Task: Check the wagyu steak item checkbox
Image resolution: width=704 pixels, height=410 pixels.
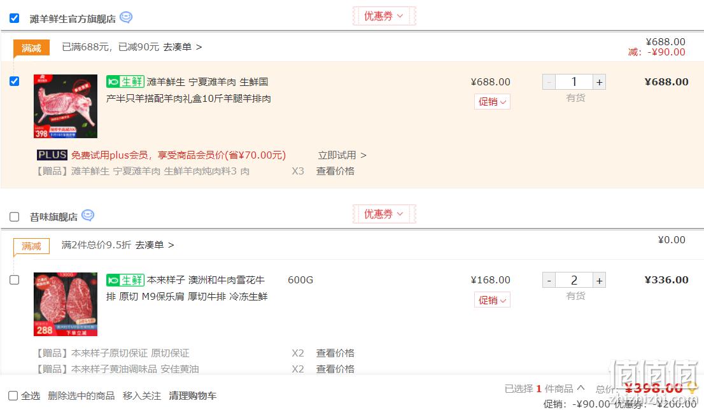Action: [x=15, y=279]
